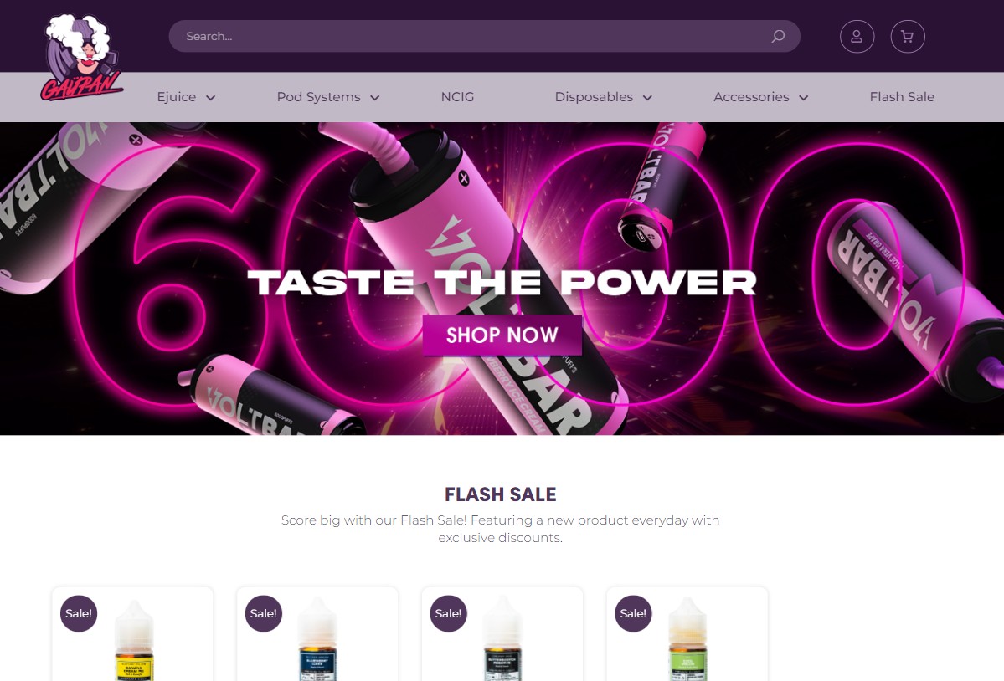Click Sale badge on second product
Image resolution: width=1004 pixels, height=681 pixels.
click(x=264, y=613)
